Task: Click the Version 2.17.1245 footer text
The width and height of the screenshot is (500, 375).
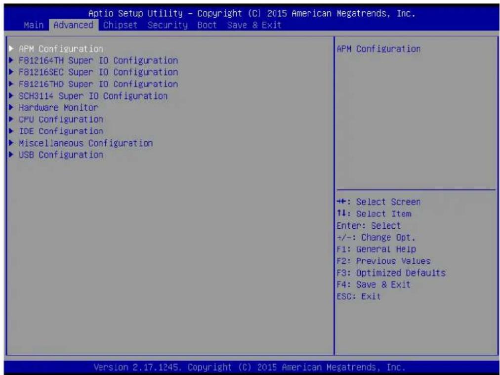Action: coord(250,367)
